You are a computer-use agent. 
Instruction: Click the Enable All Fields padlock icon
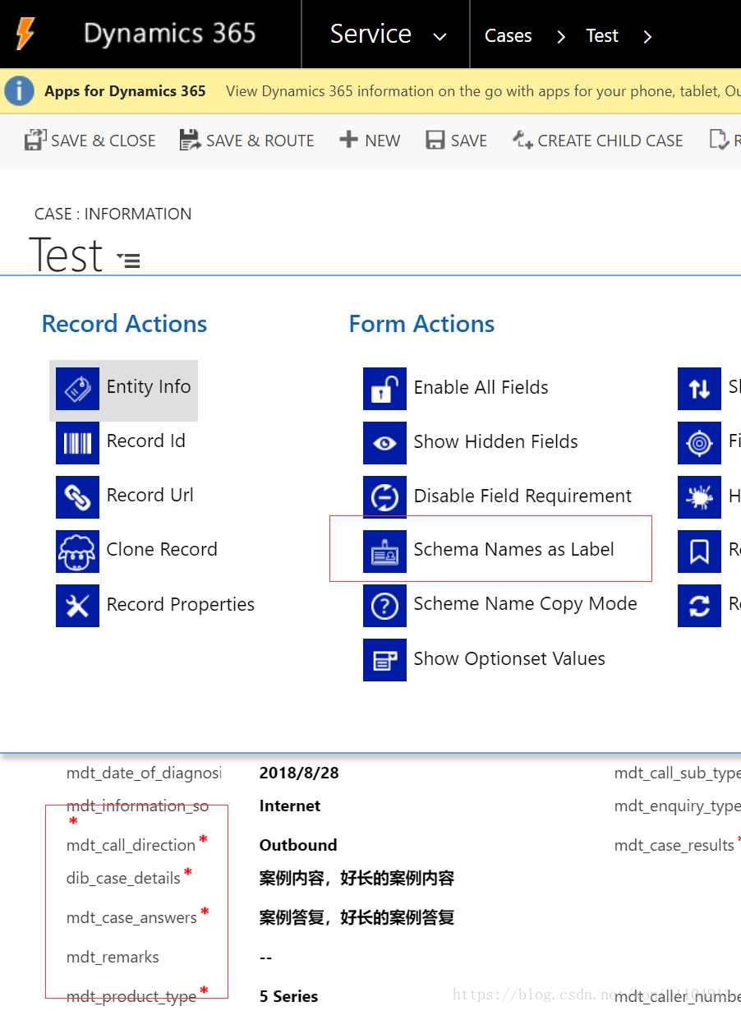click(384, 389)
